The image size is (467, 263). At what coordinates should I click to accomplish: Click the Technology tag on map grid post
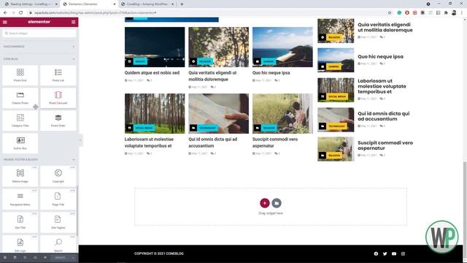coord(207,128)
